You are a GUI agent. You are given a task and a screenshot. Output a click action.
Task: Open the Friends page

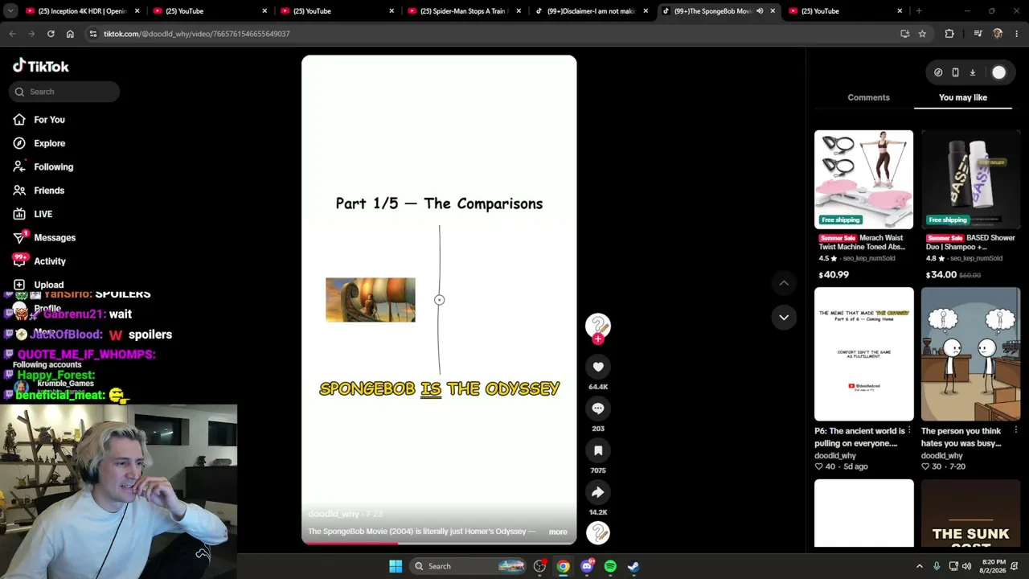pyautogui.click(x=49, y=191)
